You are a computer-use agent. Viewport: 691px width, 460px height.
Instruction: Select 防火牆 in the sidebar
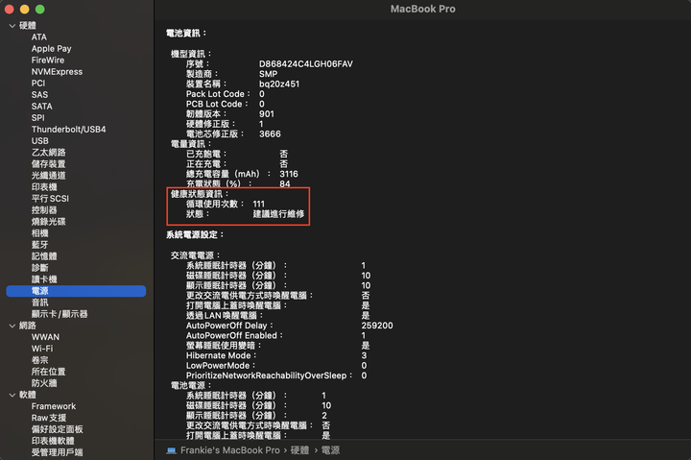point(44,383)
